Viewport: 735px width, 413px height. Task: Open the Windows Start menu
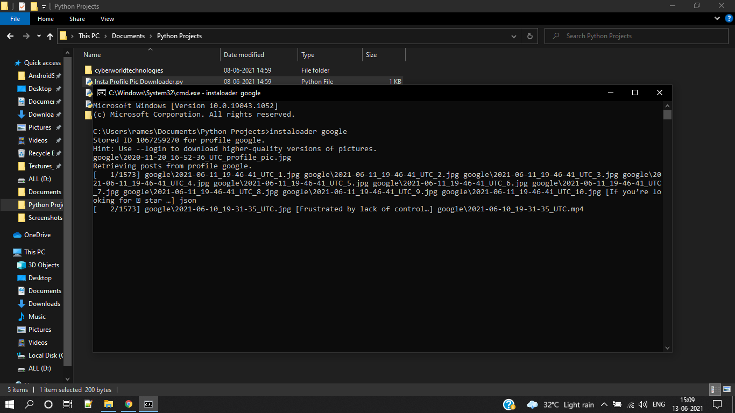pos(10,404)
